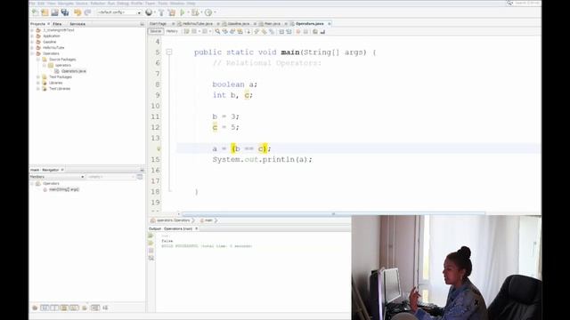Collapse the Operators project node
The height and width of the screenshot is (320, 570).
click(32, 53)
